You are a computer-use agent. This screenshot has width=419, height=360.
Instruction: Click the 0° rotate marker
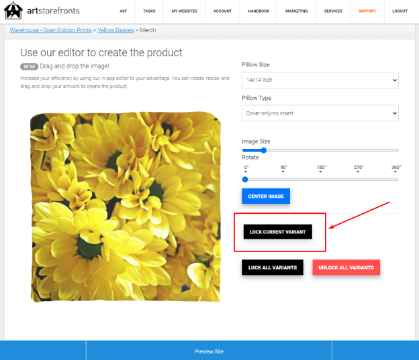coord(246,168)
